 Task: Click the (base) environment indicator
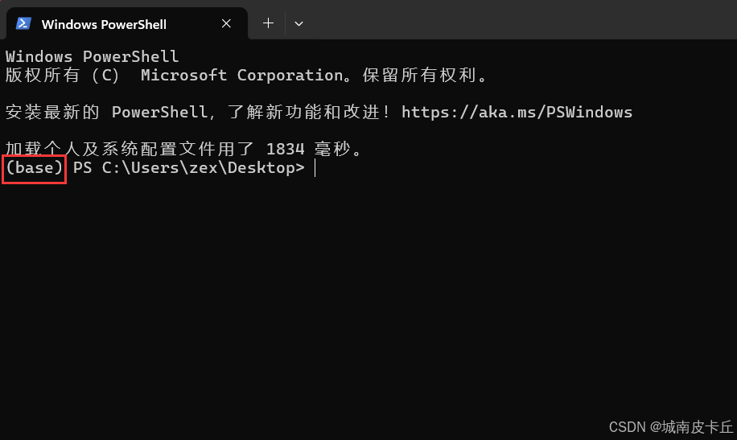[35, 168]
